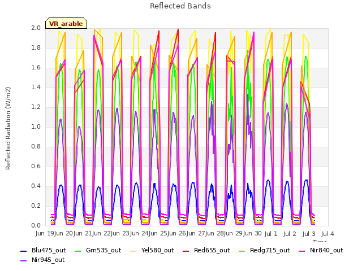Screen dimensions: 362x271
Task: Click the 0.4 y-axis tick label
Action: tap(36, 186)
